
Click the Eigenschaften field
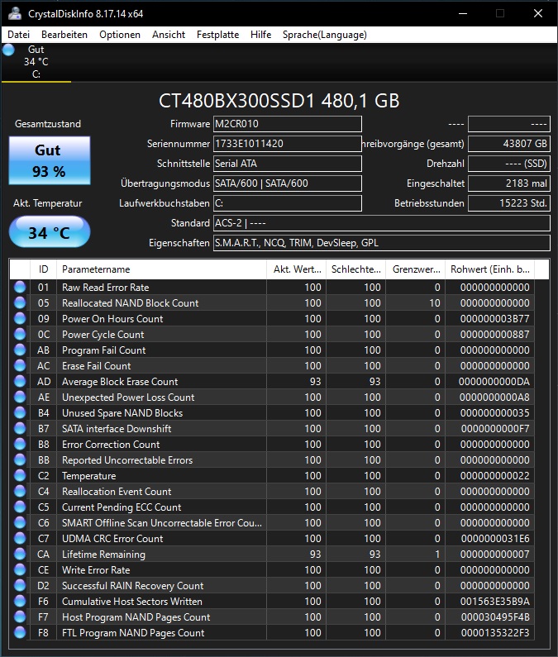click(x=381, y=243)
